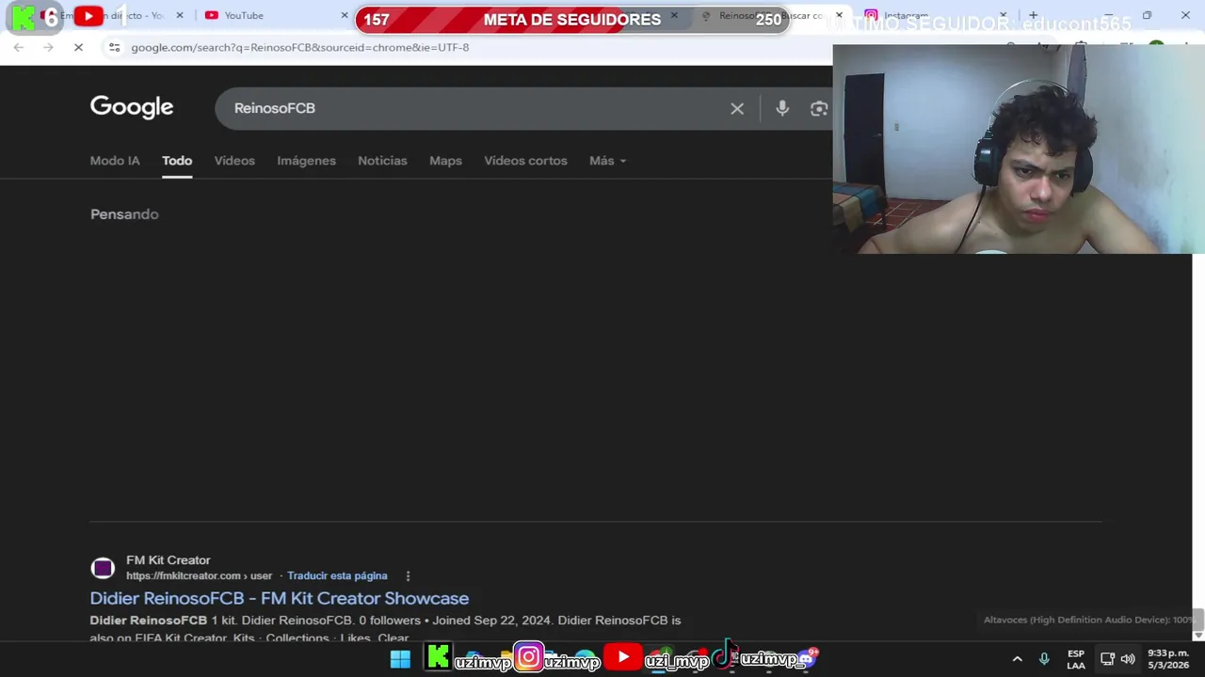This screenshot has width=1205, height=677.
Task: Click FM Kit Creator site name
Action: coord(169,560)
